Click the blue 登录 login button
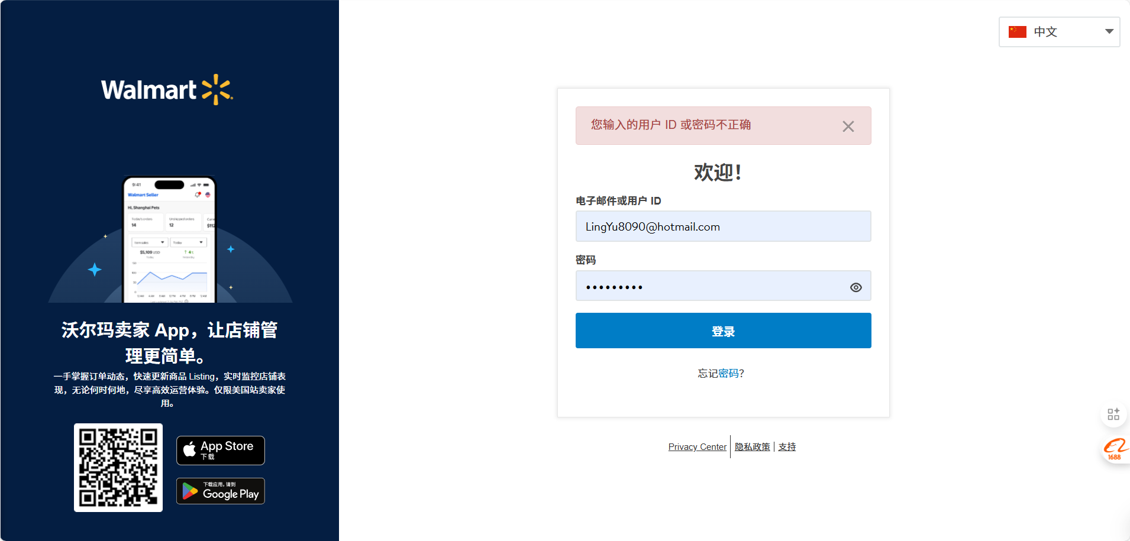 (723, 331)
